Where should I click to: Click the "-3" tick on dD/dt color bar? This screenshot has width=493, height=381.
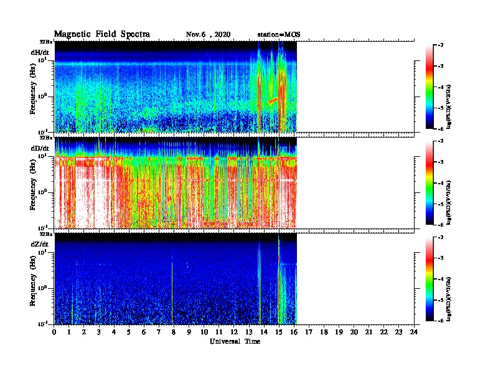tap(441, 162)
